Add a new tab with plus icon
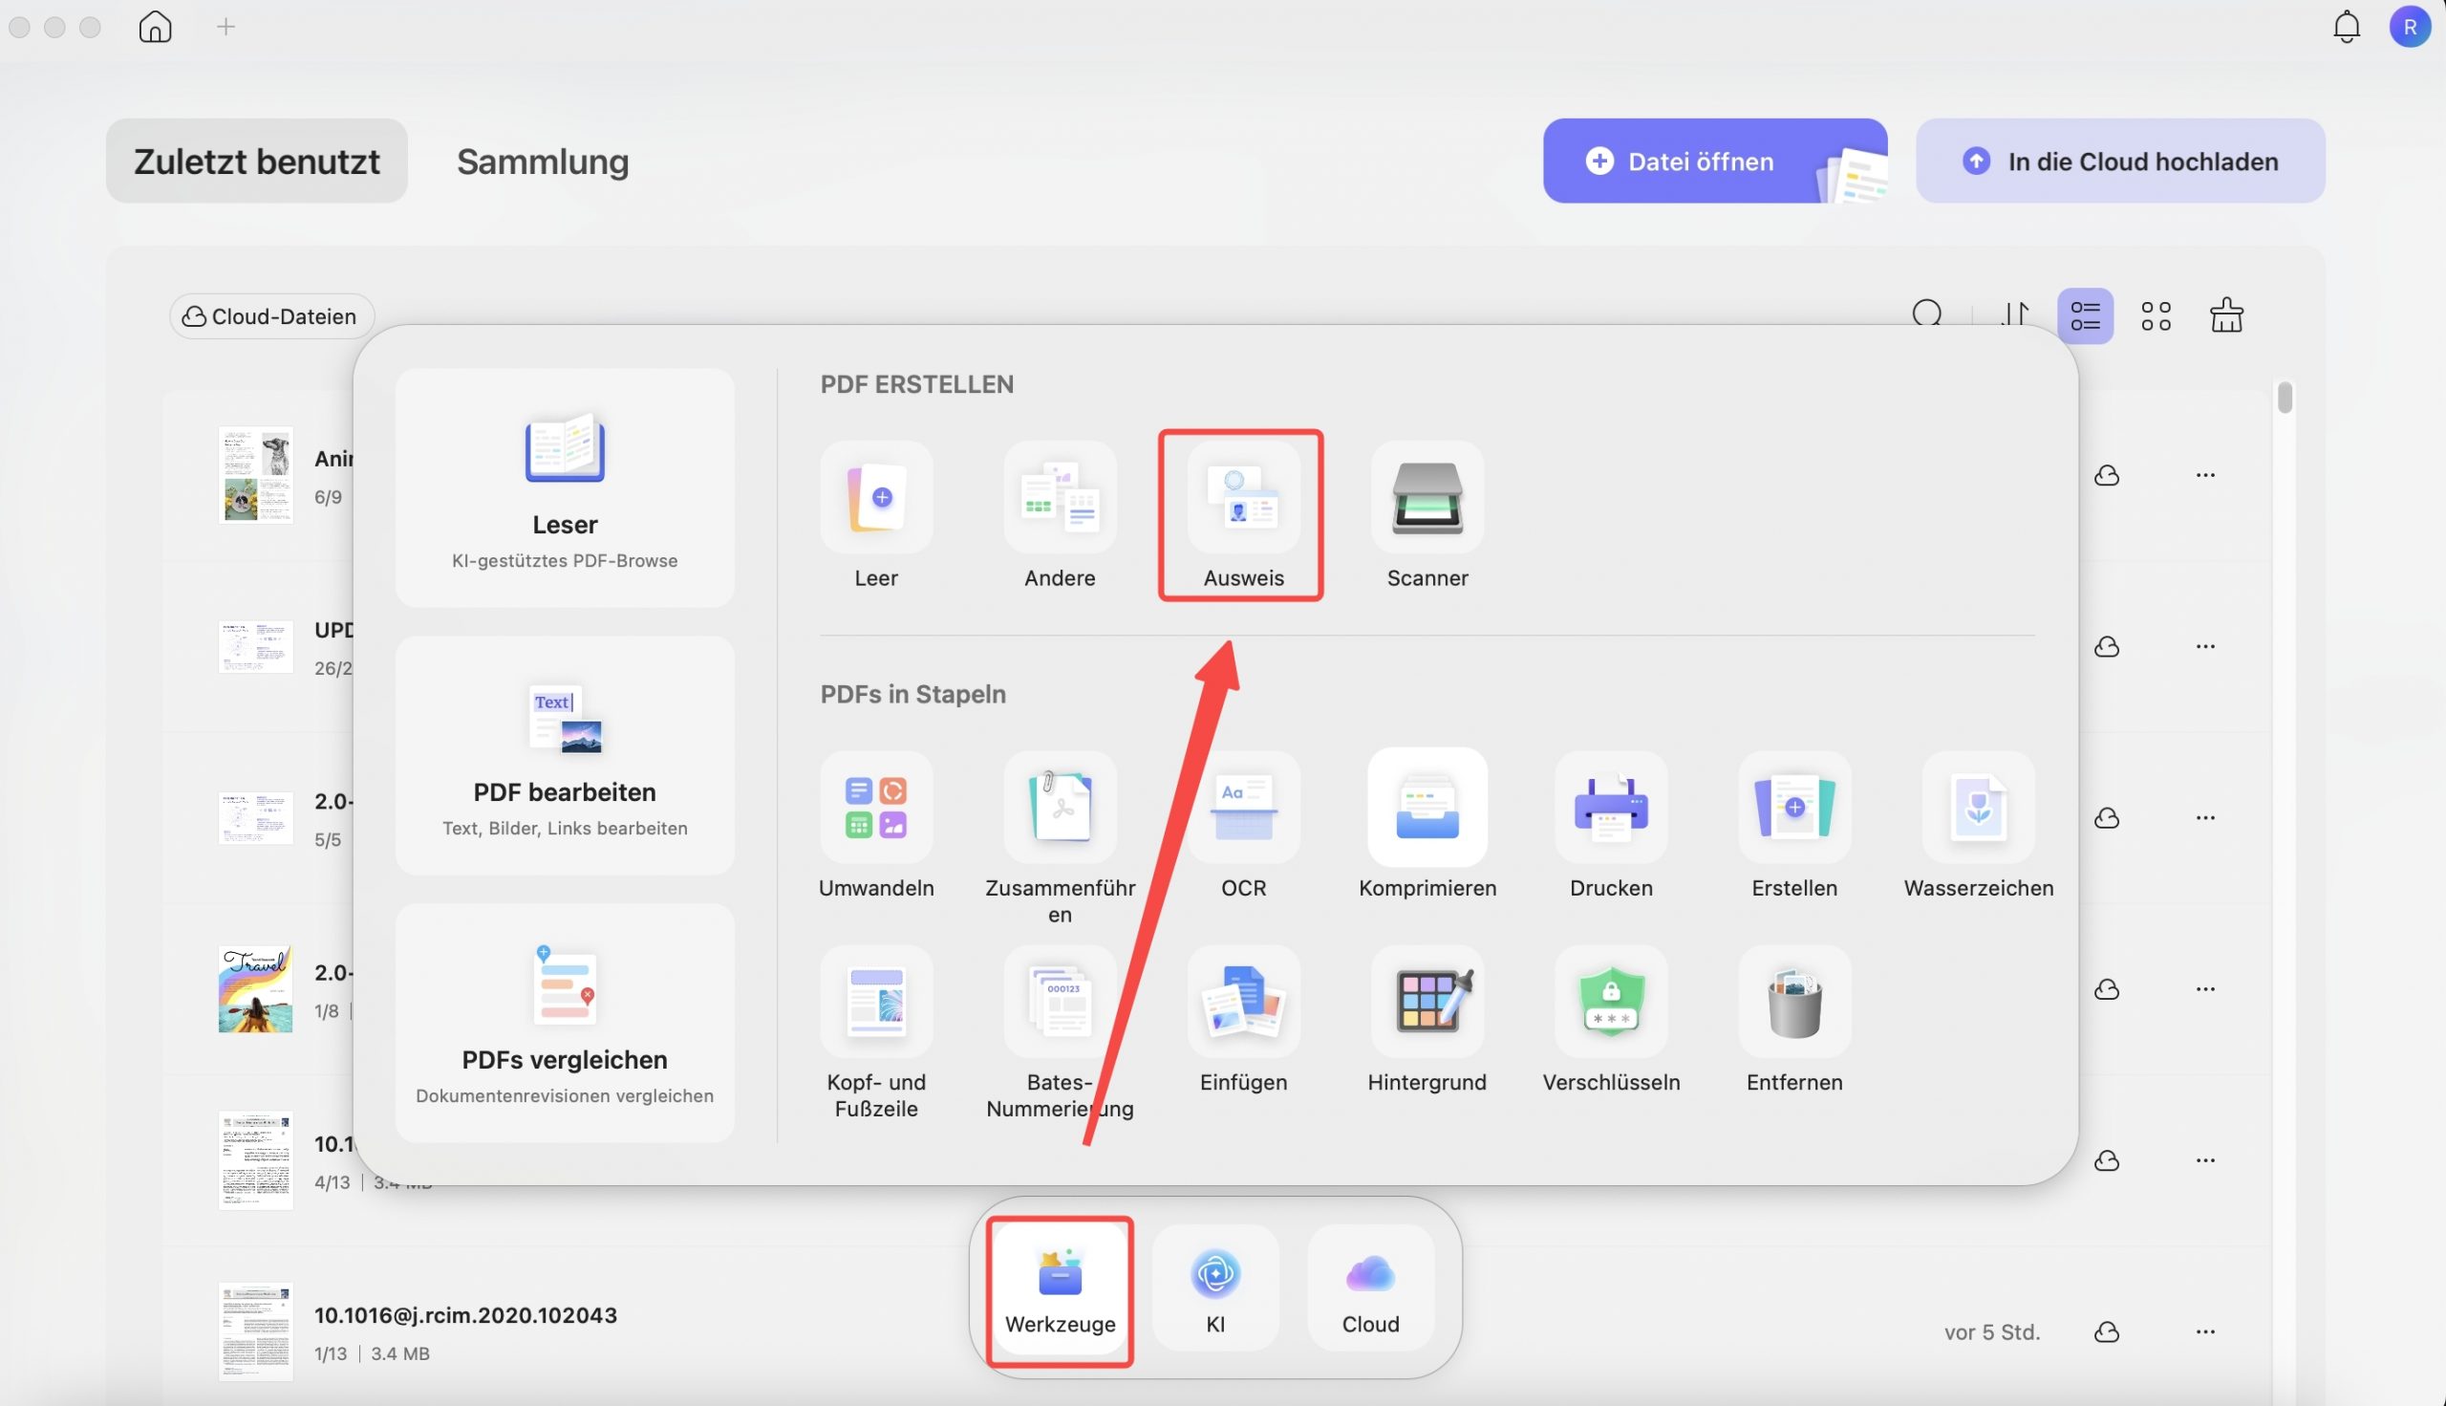This screenshot has width=2446, height=1406. click(225, 26)
